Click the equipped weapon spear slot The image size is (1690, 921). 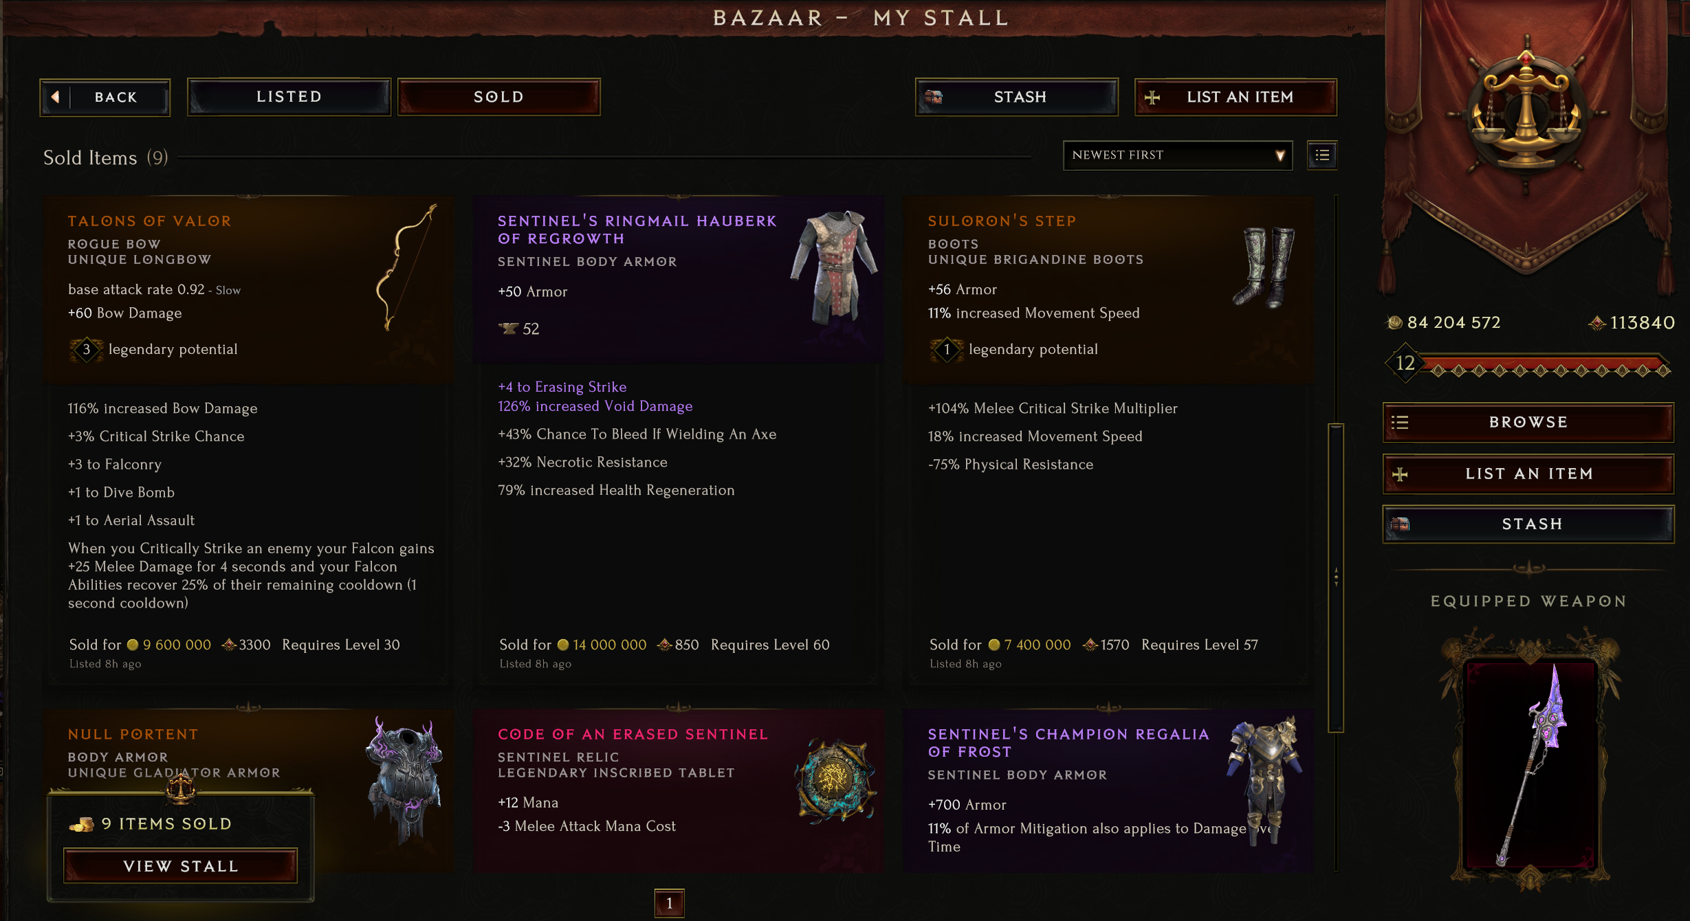point(1530,764)
